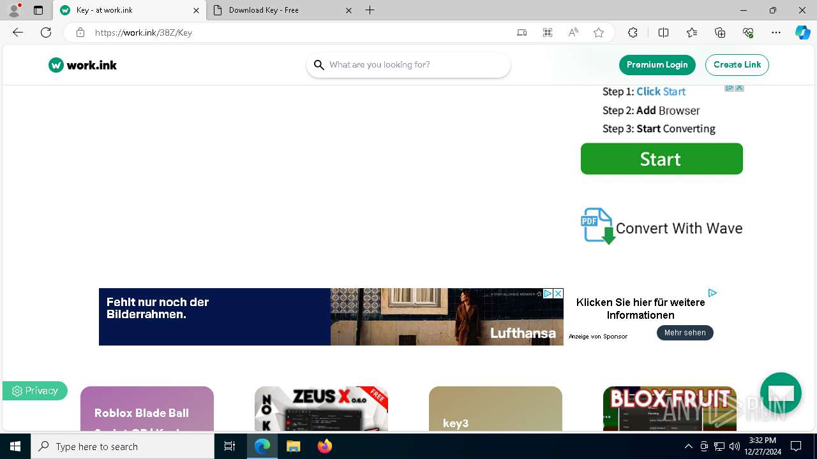
Task: Close the 'Key - at work.ink' tab
Action: coord(196,10)
